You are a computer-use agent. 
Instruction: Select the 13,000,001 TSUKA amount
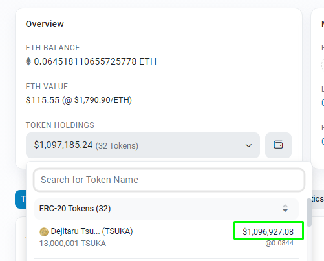pos(72,244)
